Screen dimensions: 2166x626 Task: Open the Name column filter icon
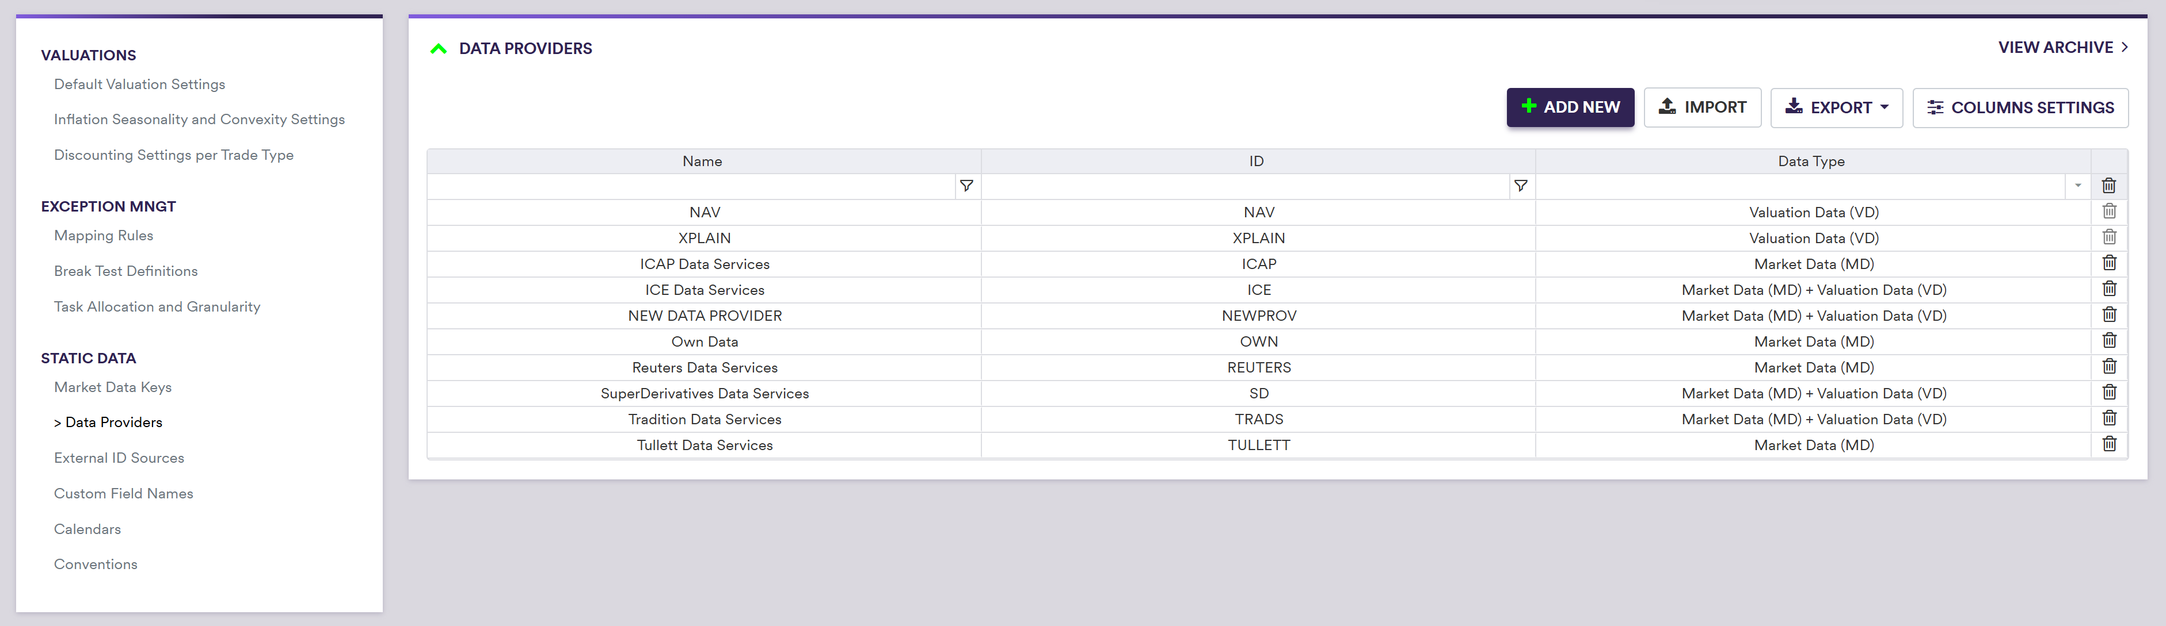click(x=966, y=186)
